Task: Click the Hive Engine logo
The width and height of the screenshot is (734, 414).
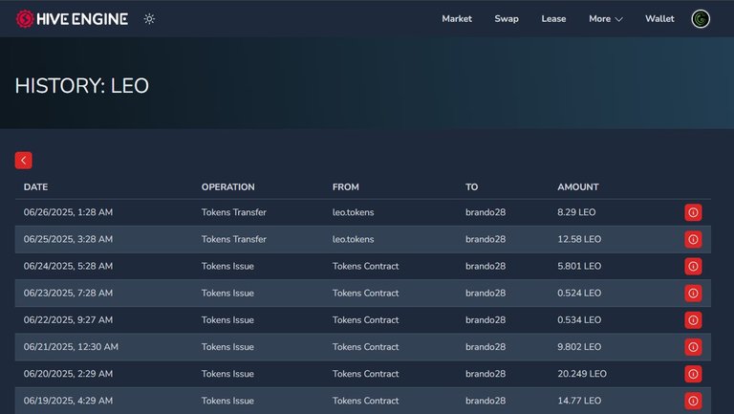Action: tap(72, 19)
